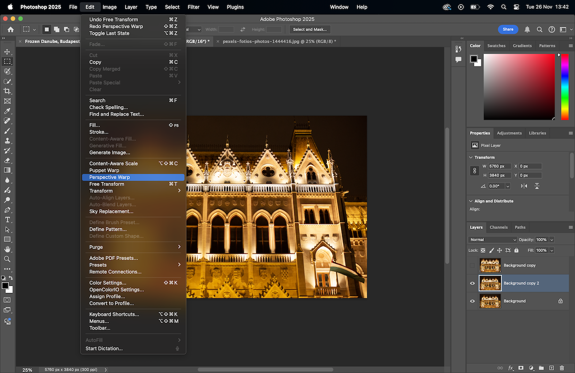Delete layer using trash icon
Image resolution: width=575 pixels, height=373 pixels.
click(x=561, y=368)
